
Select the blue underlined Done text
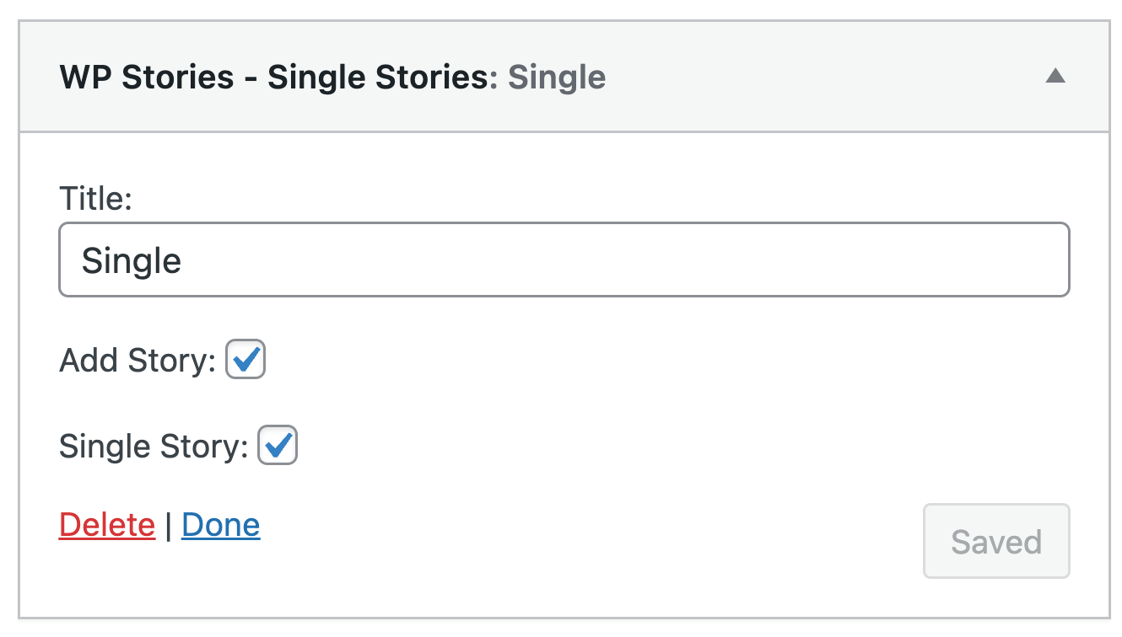[x=221, y=524]
